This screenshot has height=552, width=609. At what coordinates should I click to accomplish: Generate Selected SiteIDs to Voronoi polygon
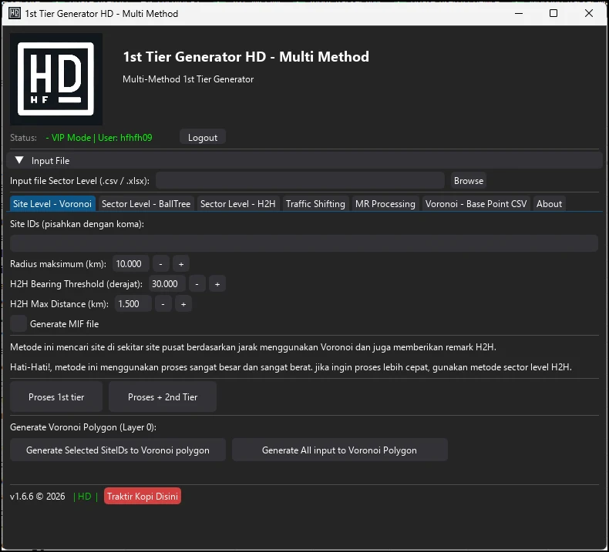118,450
